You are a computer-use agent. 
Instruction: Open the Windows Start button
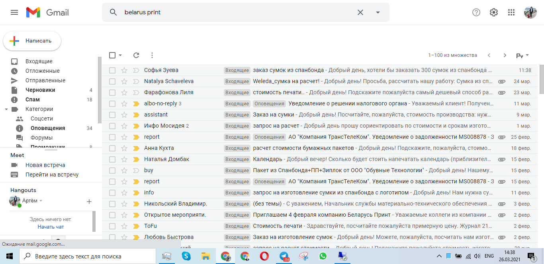pos(10,256)
